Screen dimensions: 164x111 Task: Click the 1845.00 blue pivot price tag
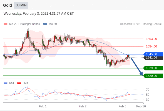click(x=153, y=54)
